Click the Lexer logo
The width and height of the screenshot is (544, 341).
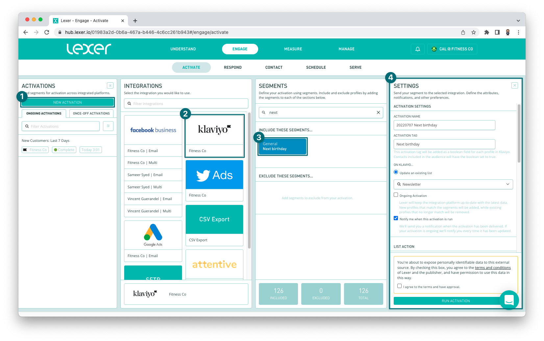coord(89,49)
